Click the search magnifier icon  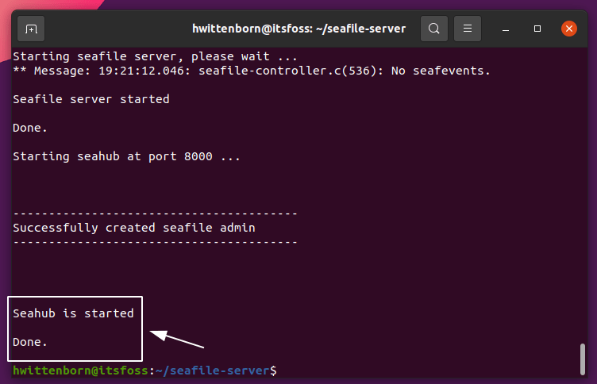coord(434,29)
